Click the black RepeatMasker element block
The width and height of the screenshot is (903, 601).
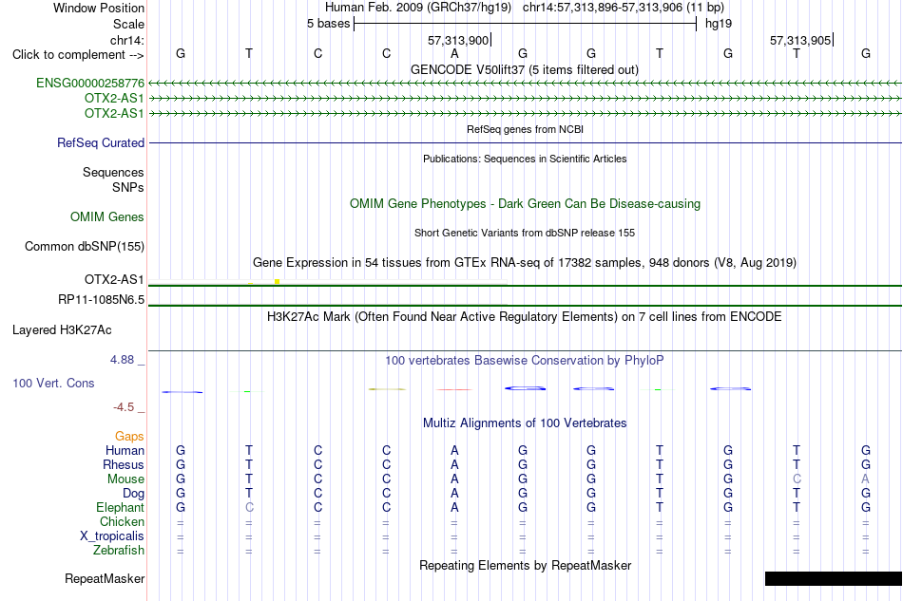click(834, 578)
